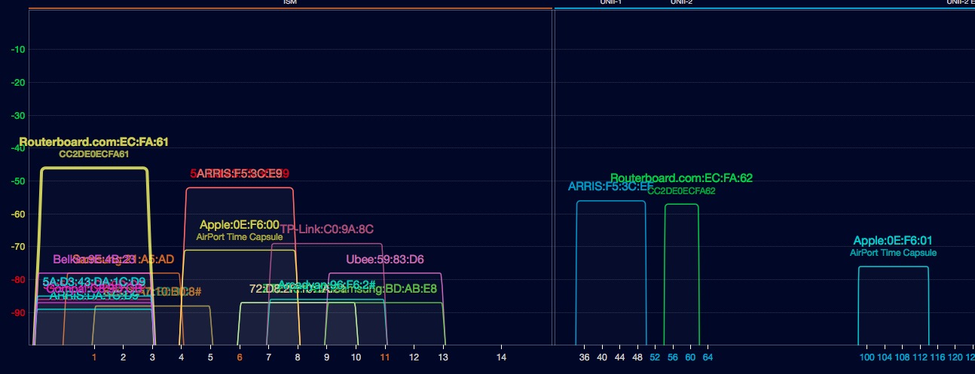Click the -60 dBm axis value

18,214
